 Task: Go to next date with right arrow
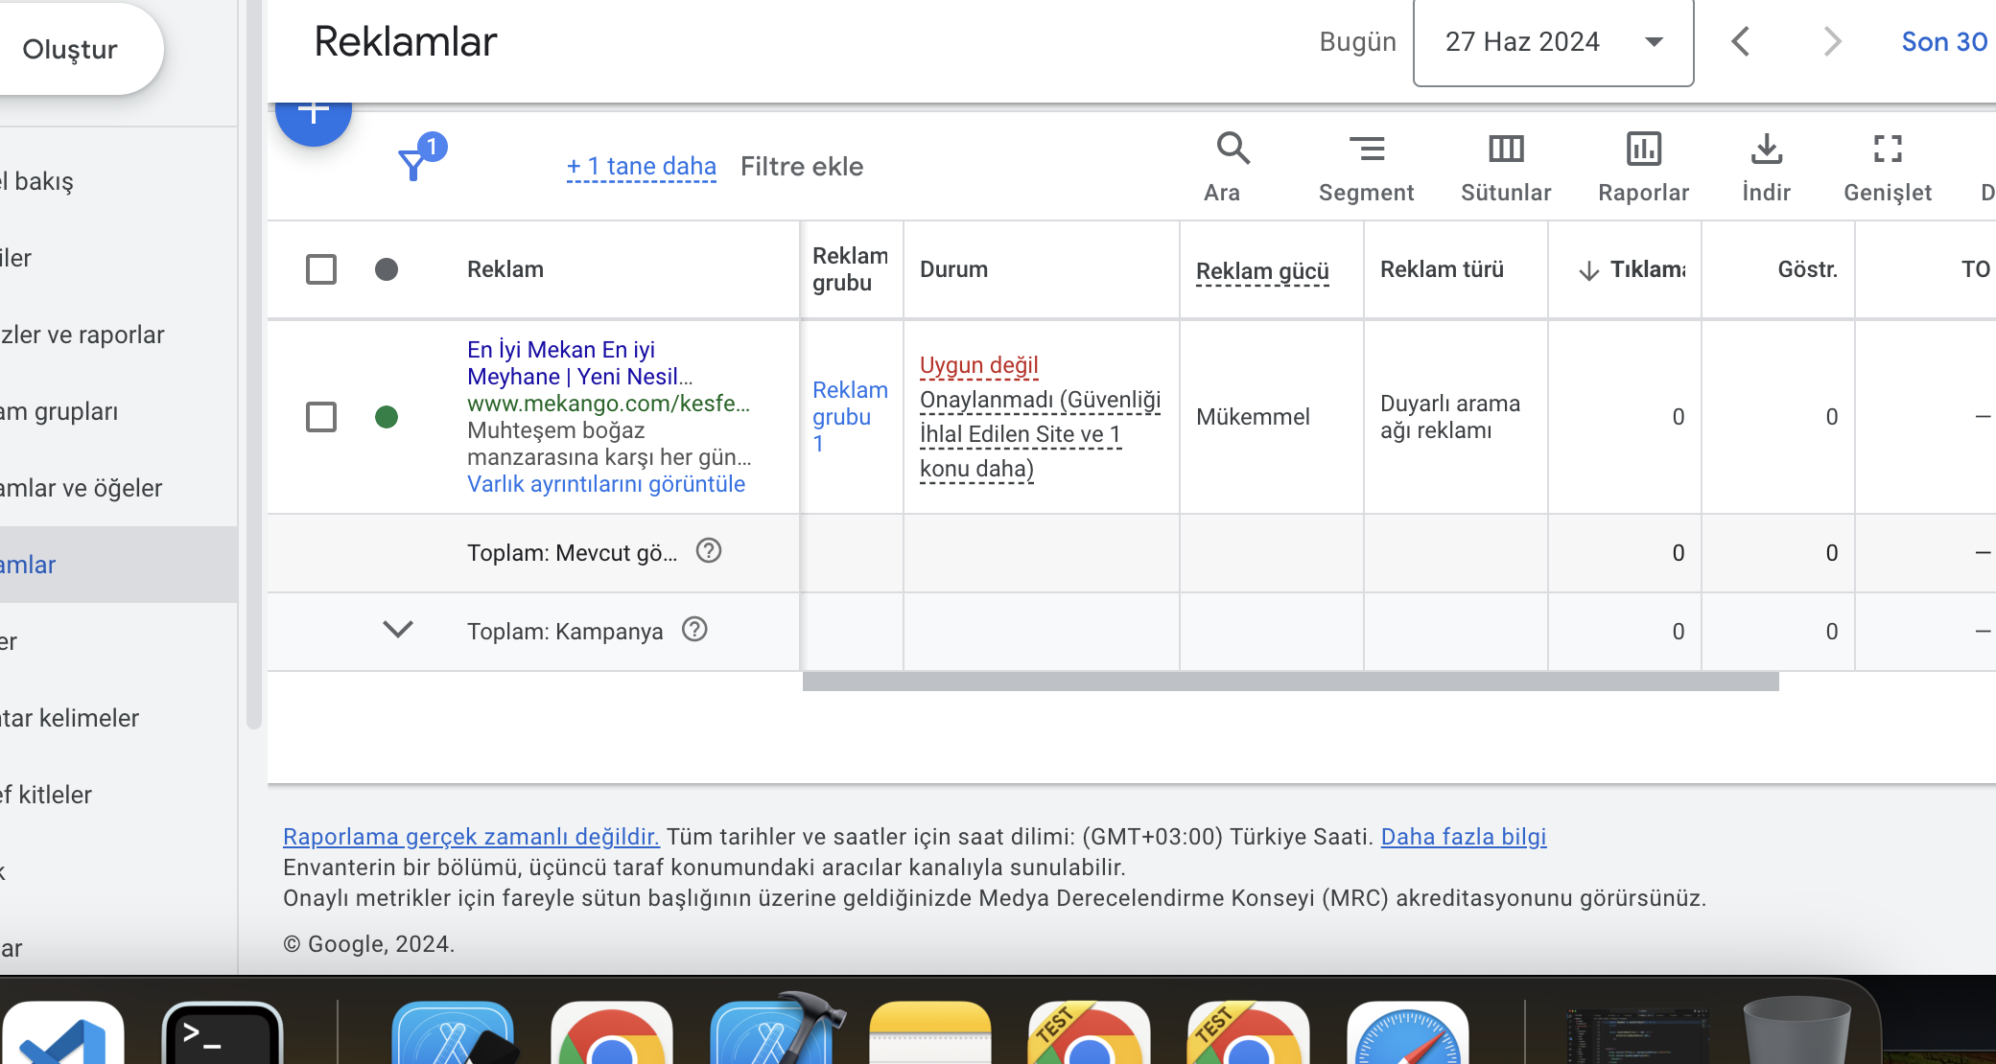pyautogui.click(x=1832, y=41)
